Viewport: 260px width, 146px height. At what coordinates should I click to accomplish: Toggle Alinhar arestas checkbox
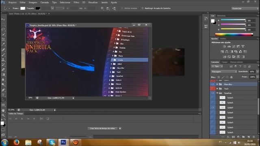pyautogui.click(x=122, y=8)
